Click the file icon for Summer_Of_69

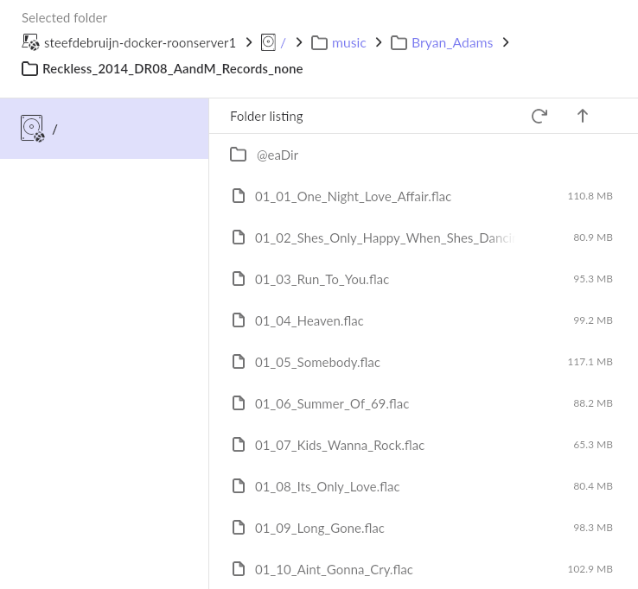(239, 402)
